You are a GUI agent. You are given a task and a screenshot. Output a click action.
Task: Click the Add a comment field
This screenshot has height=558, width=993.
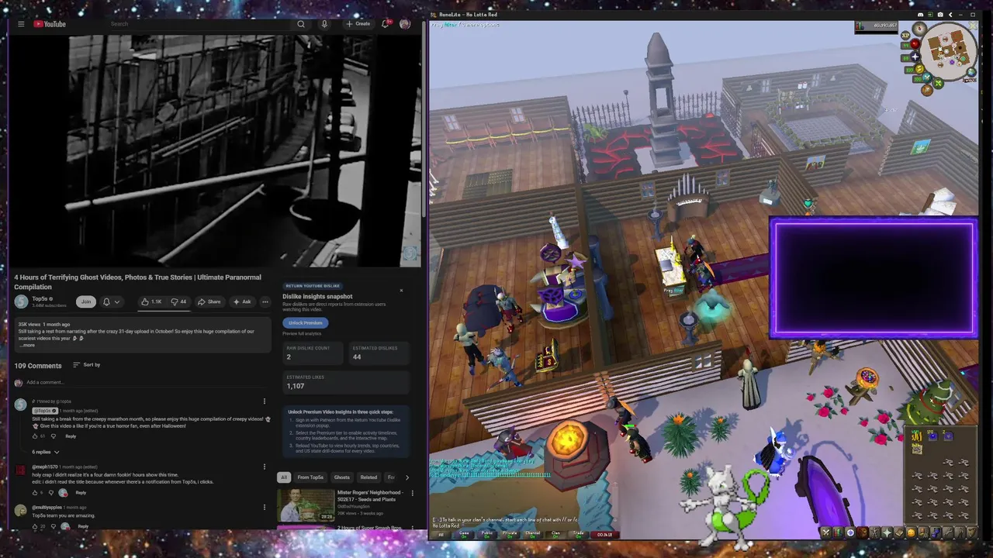pyautogui.click(x=147, y=382)
